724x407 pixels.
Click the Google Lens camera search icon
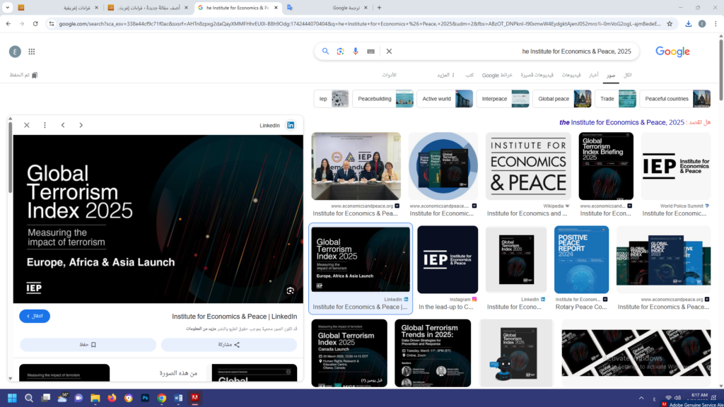click(340, 52)
